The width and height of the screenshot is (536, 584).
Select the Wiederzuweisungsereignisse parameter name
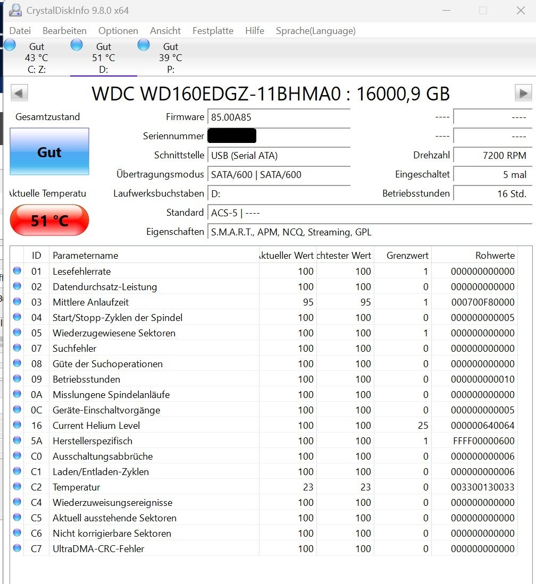(x=113, y=503)
